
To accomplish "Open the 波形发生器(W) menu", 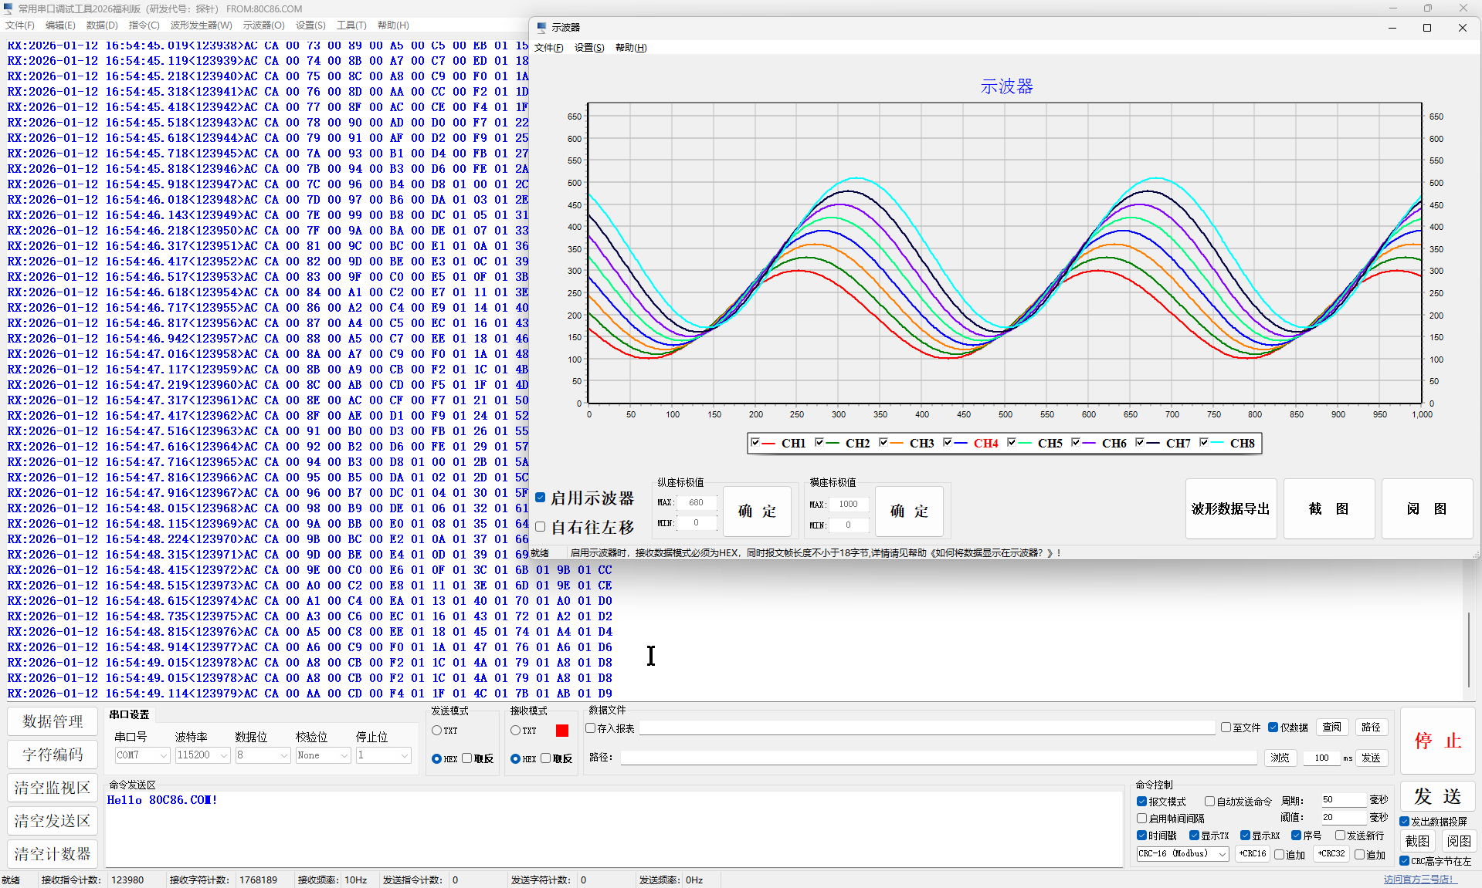I will [201, 25].
